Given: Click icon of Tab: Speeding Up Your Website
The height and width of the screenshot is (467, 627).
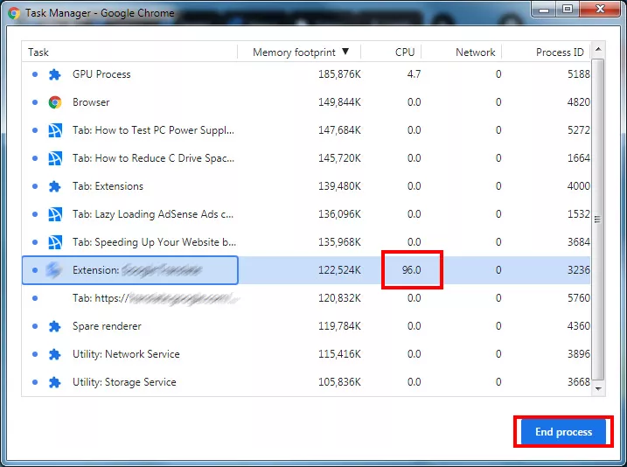Looking at the screenshot, I should pos(55,242).
